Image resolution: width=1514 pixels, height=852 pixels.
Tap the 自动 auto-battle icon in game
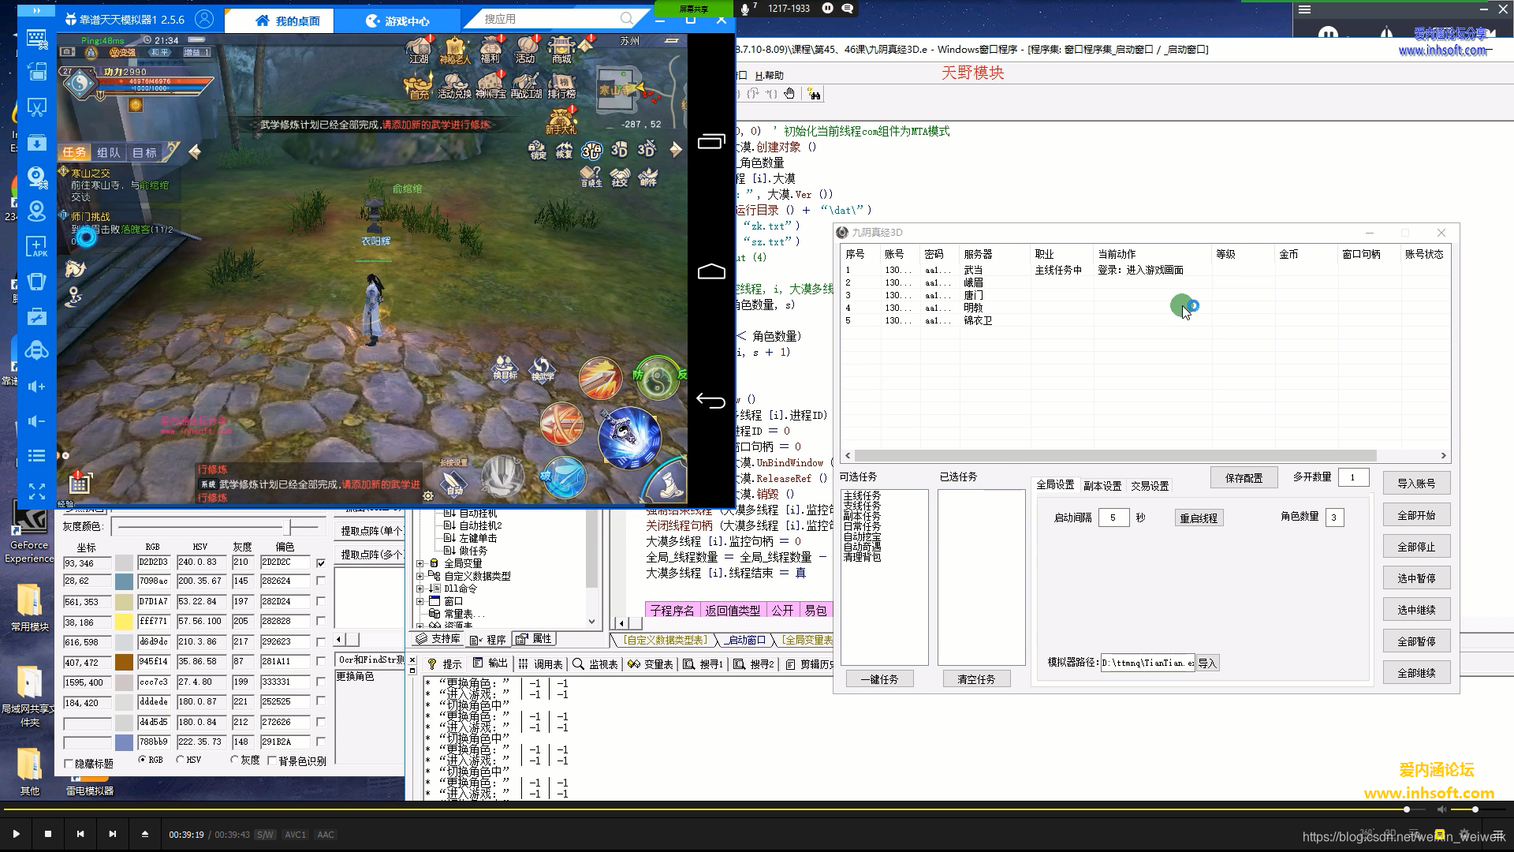pyautogui.click(x=454, y=482)
